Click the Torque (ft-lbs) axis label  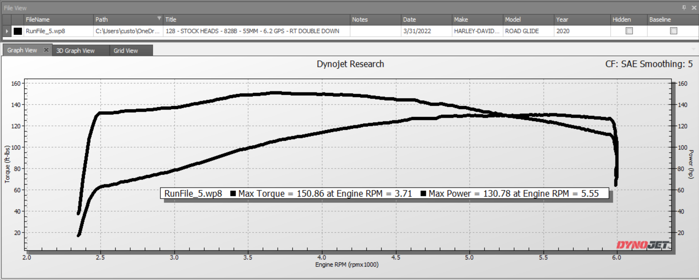tap(7, 164)
